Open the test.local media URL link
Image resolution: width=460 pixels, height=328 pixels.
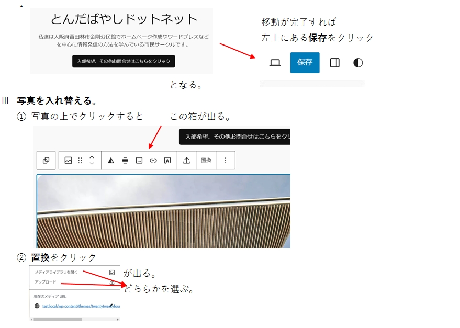click(81, 306)
